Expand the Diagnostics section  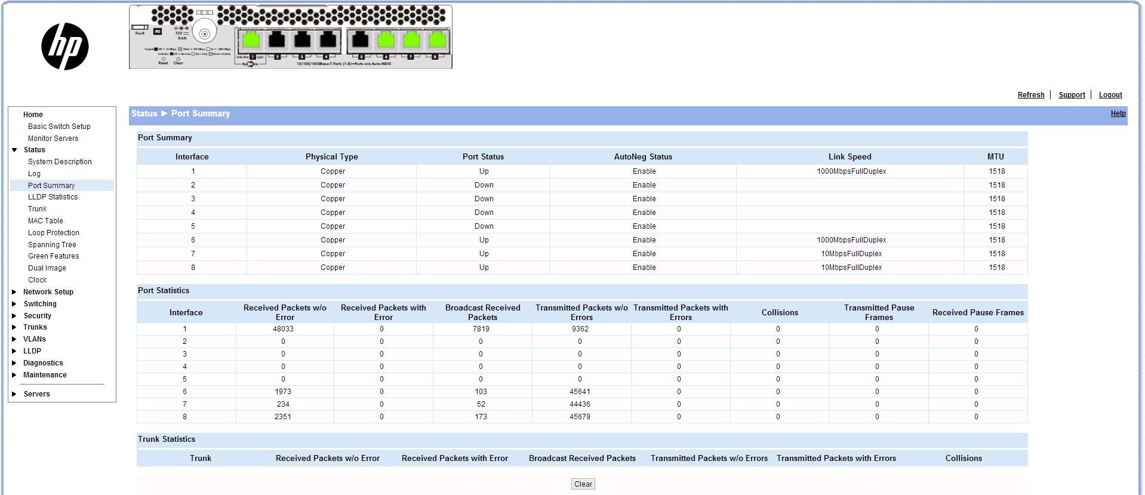pyautogui.click(x=14, y=363)
